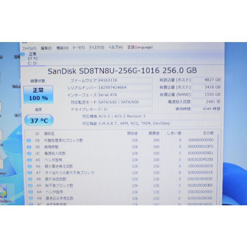This screenshot has width=247, height=247.
Task: Click the 37 °C temperature button
Action: click(x=39, y=121)
